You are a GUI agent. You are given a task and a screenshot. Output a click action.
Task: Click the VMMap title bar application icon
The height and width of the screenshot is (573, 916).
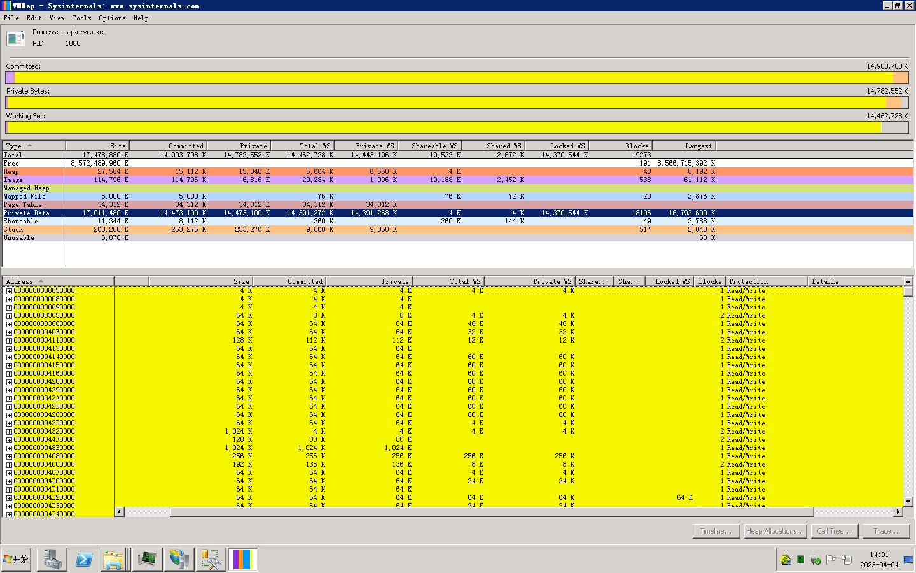[x=6, y=6]
